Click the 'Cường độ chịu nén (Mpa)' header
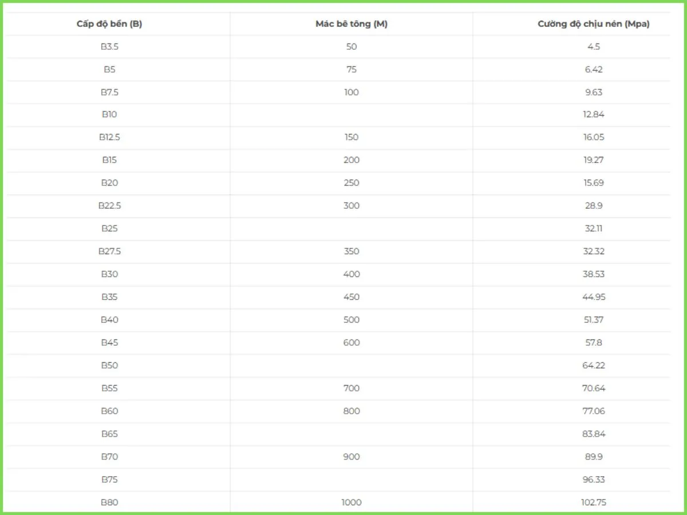The width and height of the screenshot is (687, 515). [x=594, y=24]
